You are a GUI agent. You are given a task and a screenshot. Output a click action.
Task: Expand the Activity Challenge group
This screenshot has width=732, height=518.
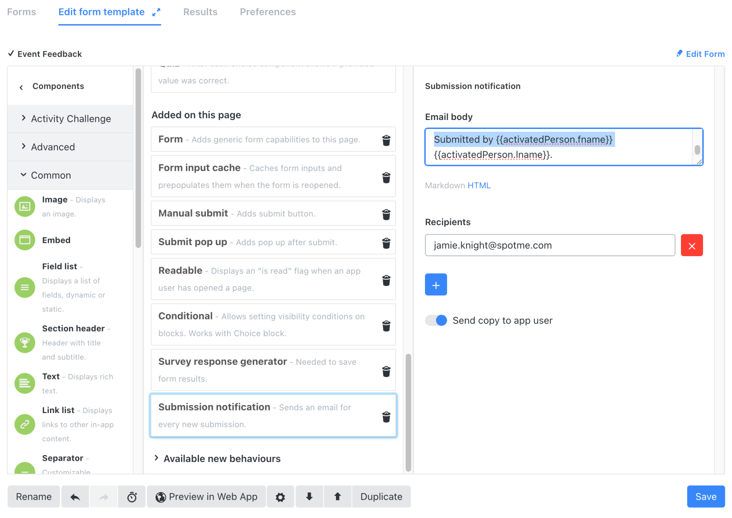tap(70, 119)
